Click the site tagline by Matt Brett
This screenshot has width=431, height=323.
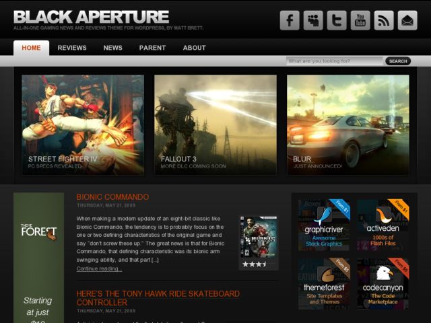pyautogui.click(x=108, y=28)
